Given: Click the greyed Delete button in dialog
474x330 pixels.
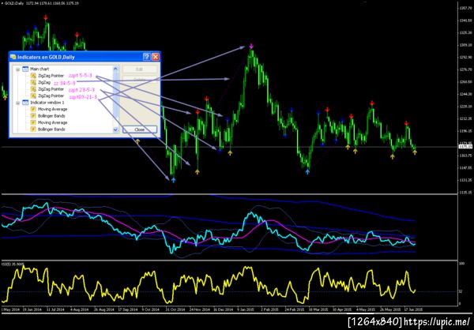Looking at the screenshot, I should tap(140, 79).
